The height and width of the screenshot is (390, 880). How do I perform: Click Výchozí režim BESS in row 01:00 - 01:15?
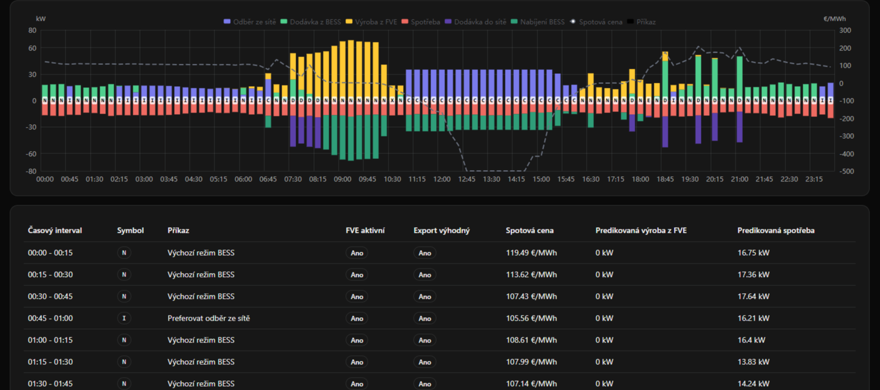[x=201, y=340]
